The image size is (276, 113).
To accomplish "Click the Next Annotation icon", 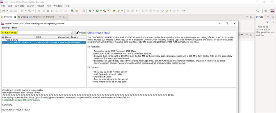I will point(143,11).
